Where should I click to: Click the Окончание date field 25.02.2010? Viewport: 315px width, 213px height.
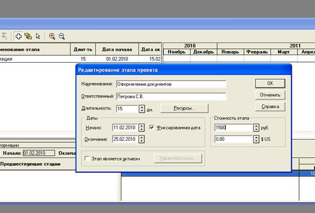125,139
